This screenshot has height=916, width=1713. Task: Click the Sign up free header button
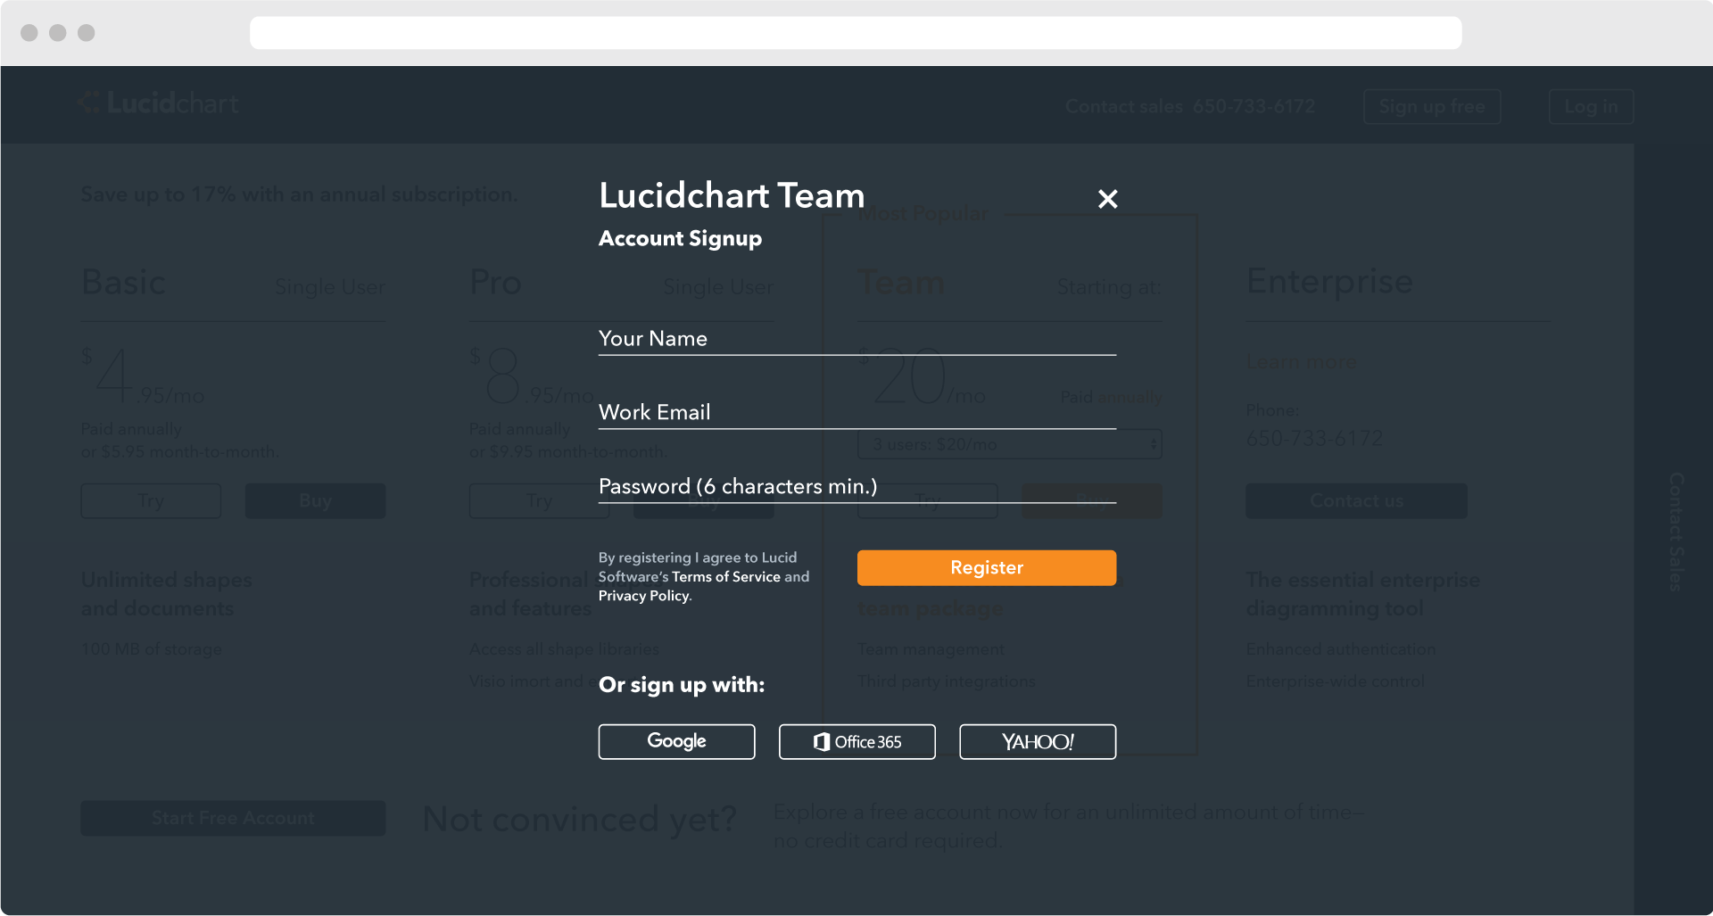point(1432,107)
